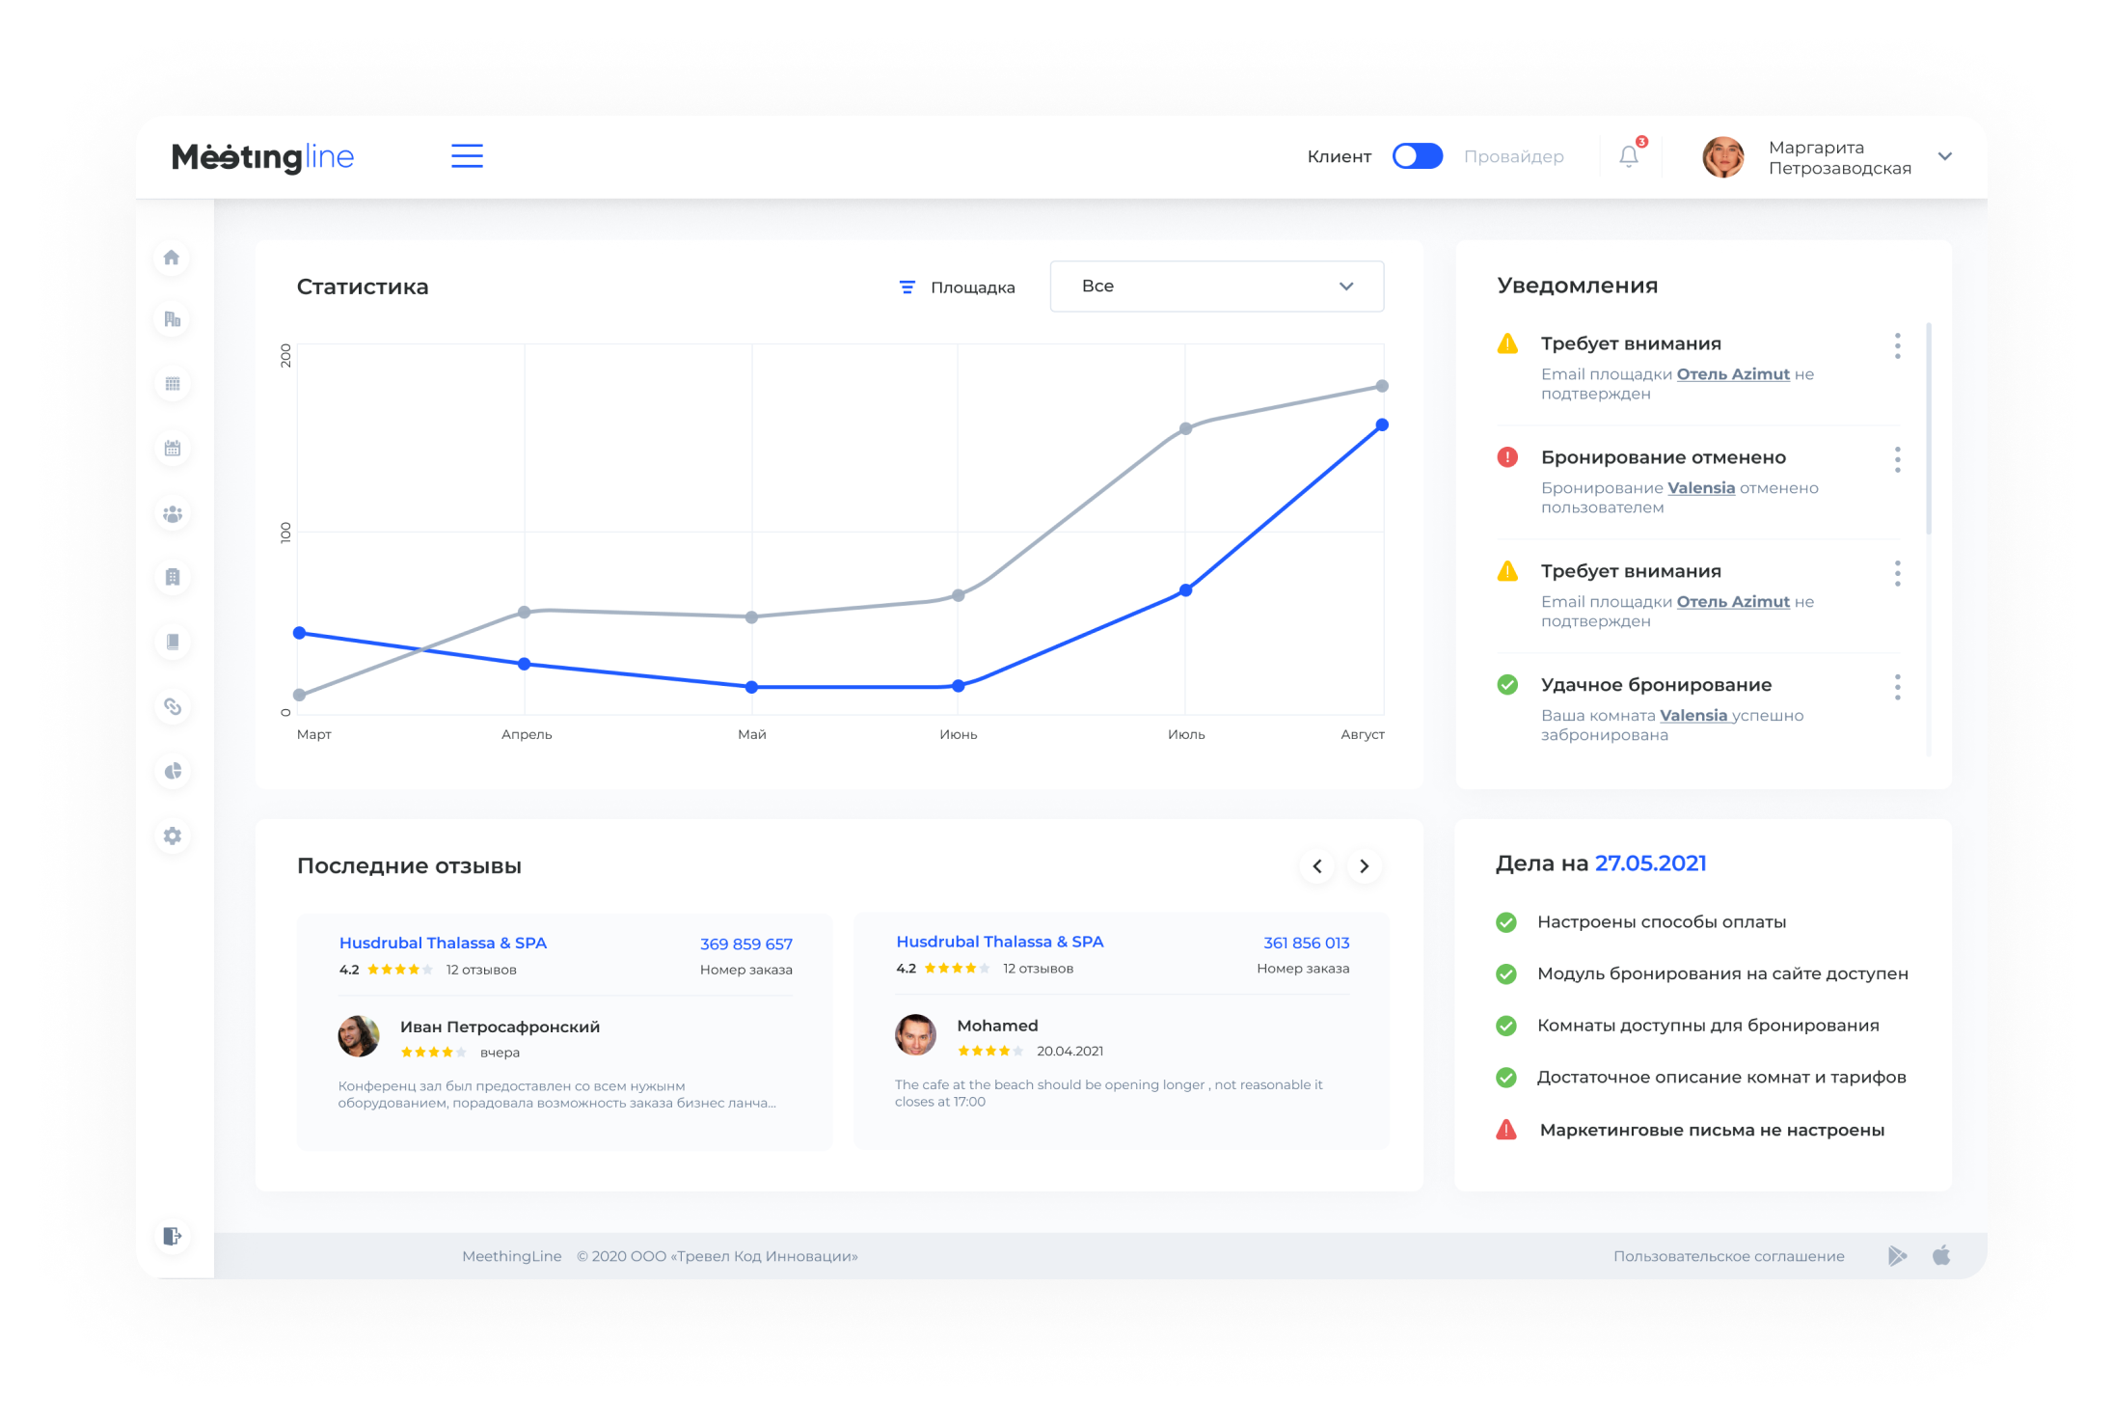Expand user profile menu chevron

click(x=1944, y=156)
